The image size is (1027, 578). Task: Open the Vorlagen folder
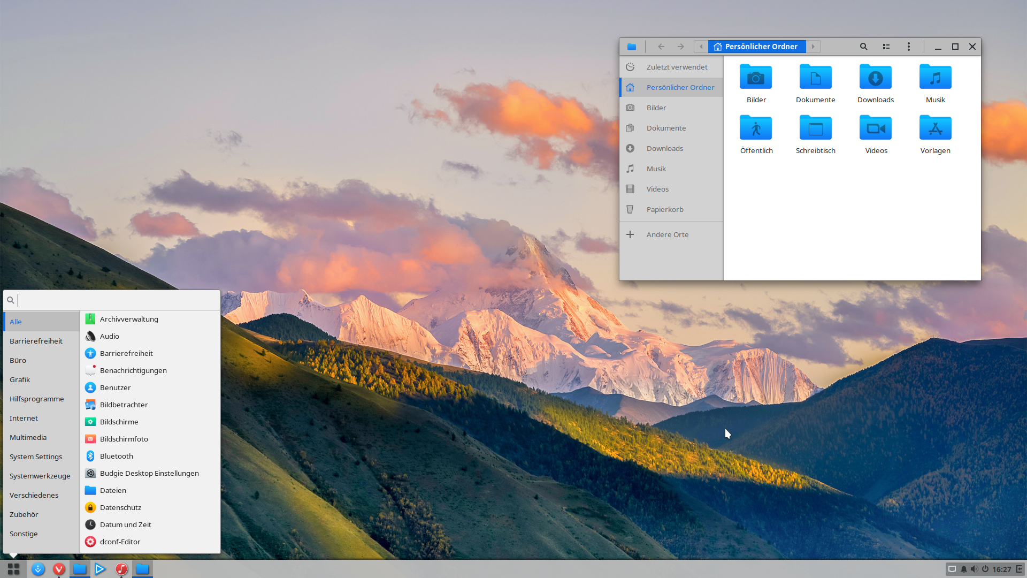coord(935,129)
